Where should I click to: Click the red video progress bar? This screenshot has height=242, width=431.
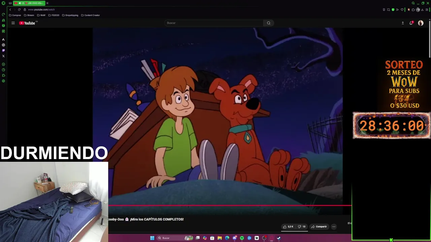tap(230, 205)
